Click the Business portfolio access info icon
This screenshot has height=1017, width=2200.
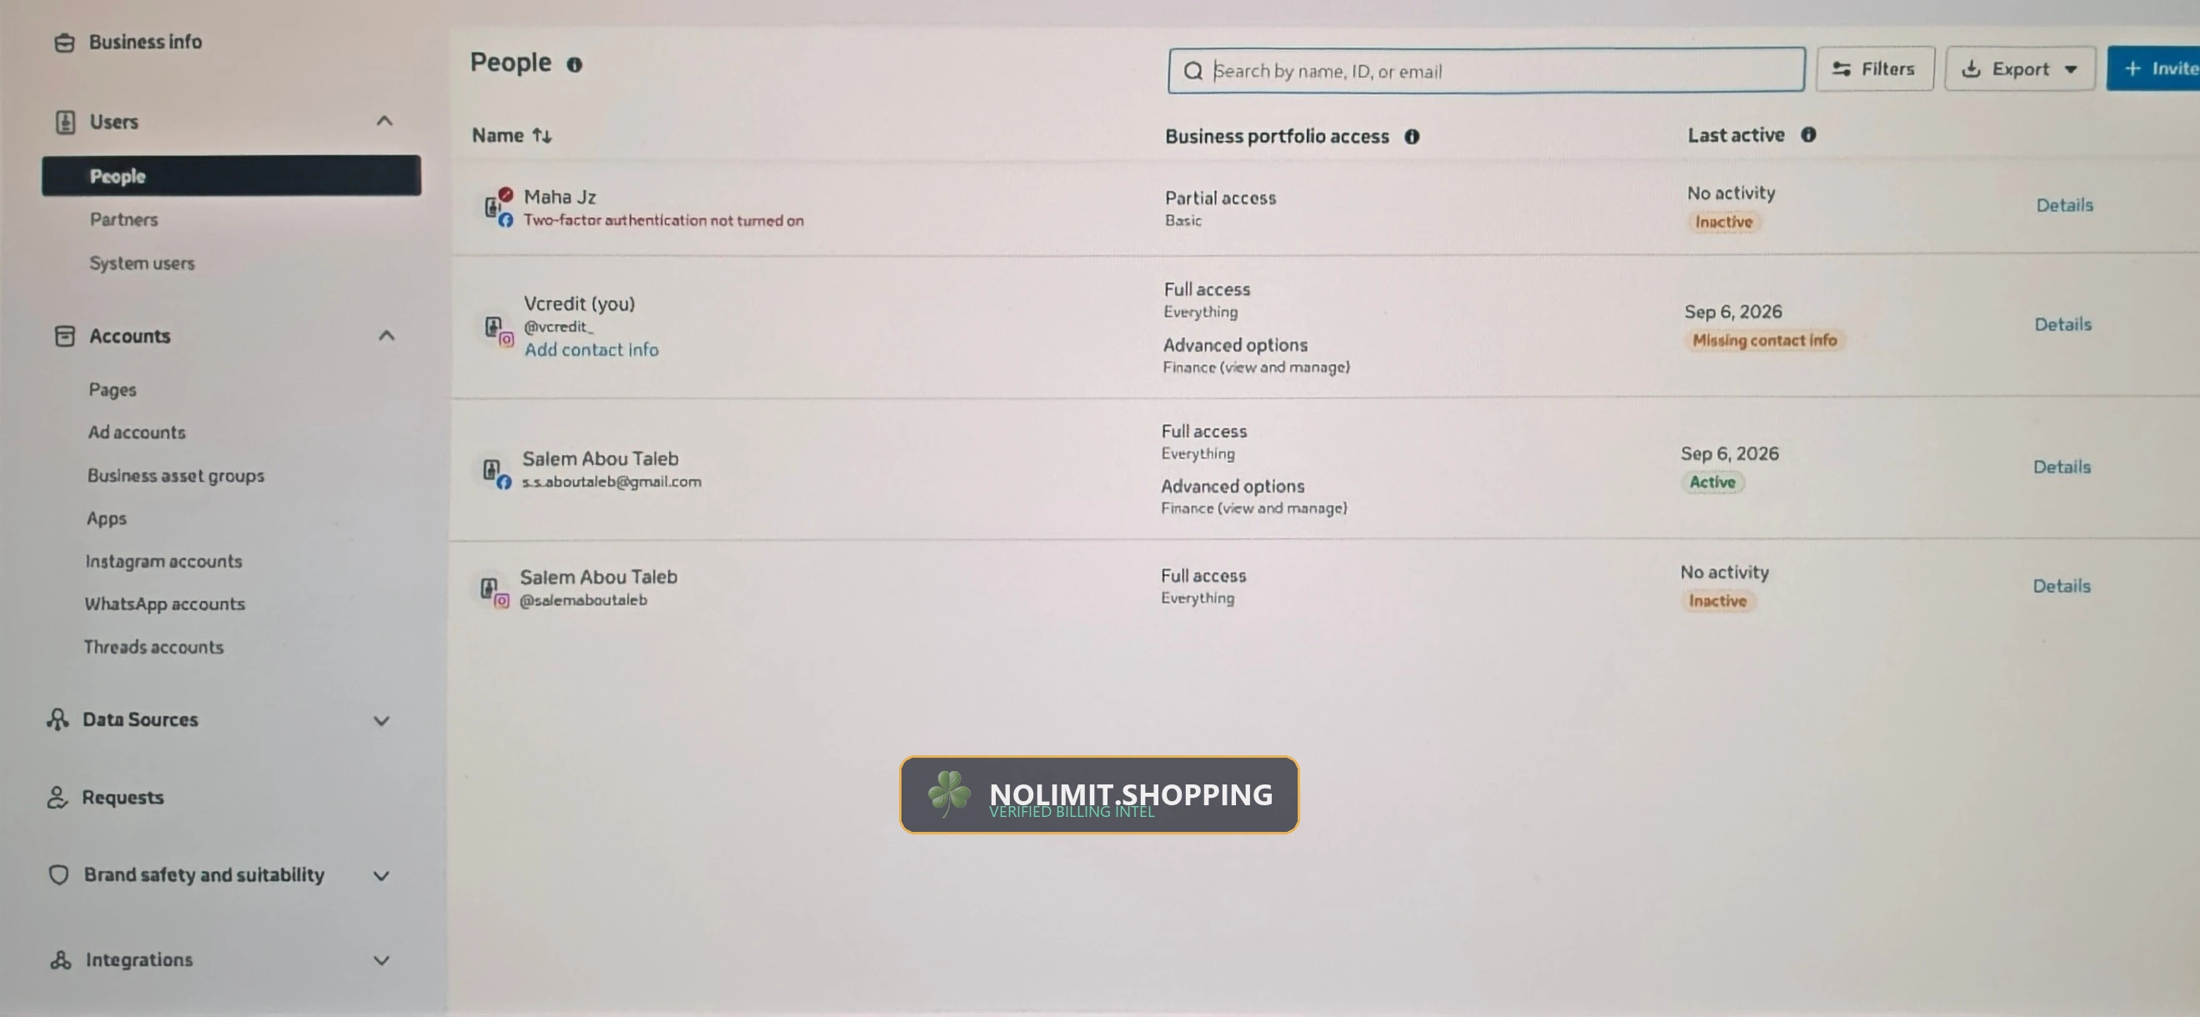[x=1412, y=137]
